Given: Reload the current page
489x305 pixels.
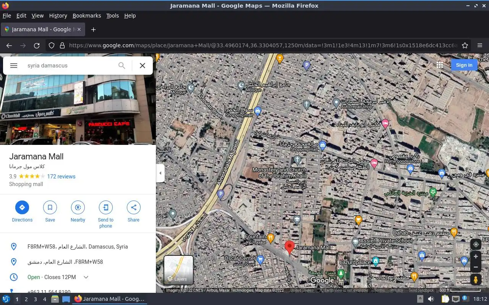Looking at the screenshot, I should pyautogui.click(x=37, y=45).
